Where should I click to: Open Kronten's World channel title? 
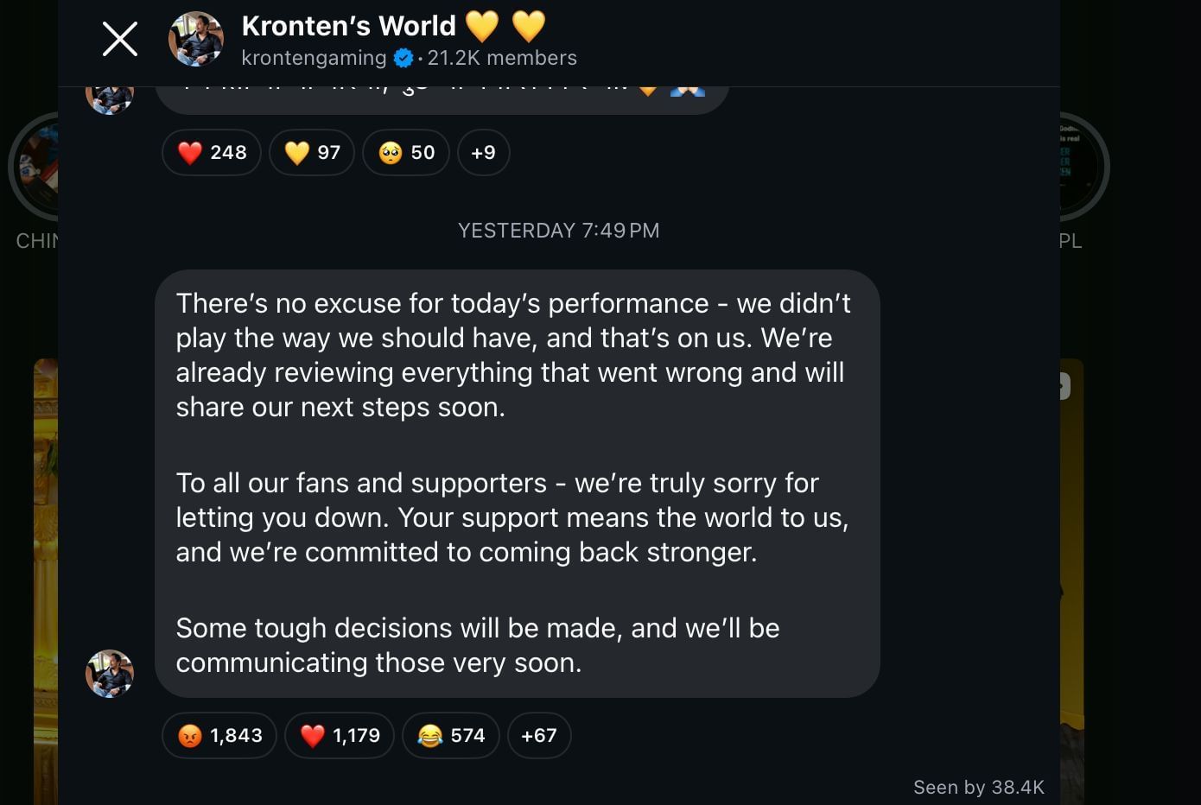click(348, 26)
